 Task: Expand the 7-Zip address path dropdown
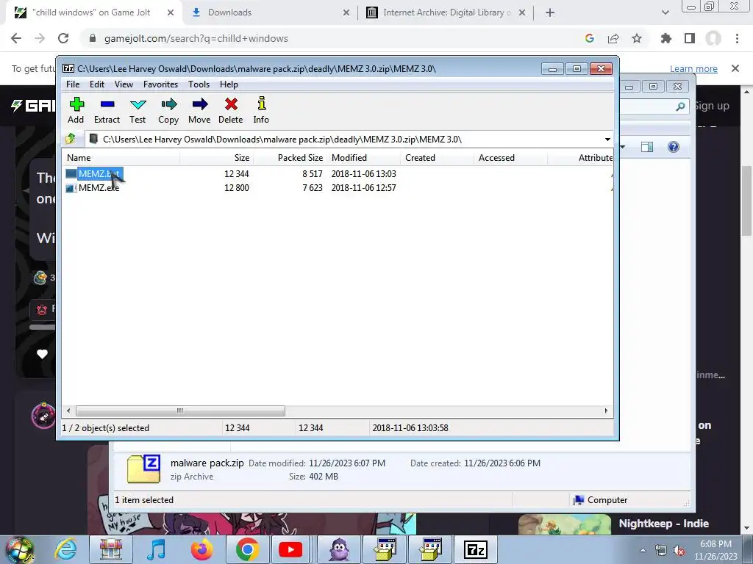(607, 140)
